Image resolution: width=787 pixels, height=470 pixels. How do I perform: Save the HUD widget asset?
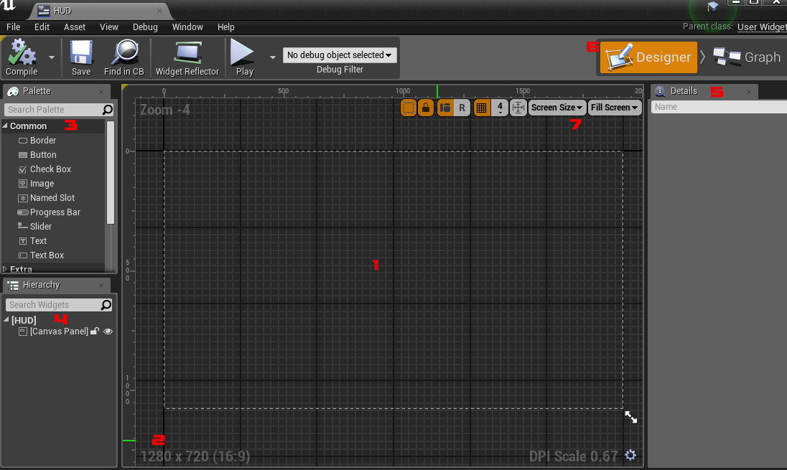pos(81,57)
